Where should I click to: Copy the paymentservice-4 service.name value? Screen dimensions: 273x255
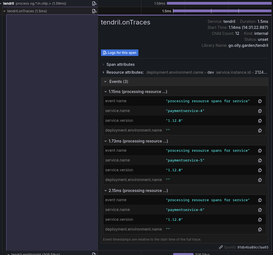[x=260, y=111]
